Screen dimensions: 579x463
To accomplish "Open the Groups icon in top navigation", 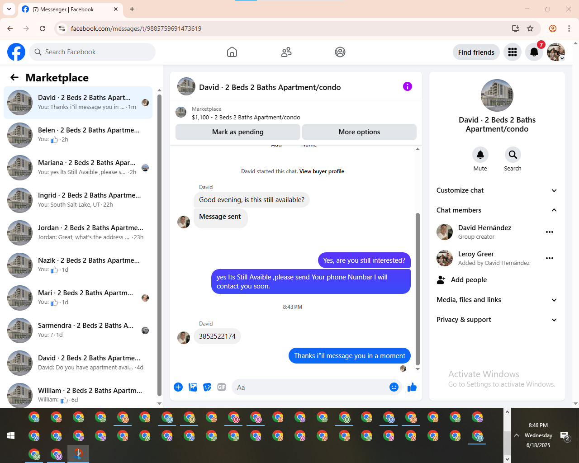I will pos(340,52).
